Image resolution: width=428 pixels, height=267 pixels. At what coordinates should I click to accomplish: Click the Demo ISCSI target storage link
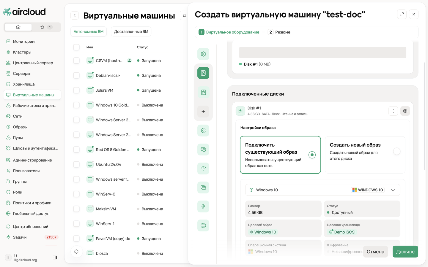[x=342, y=232]
